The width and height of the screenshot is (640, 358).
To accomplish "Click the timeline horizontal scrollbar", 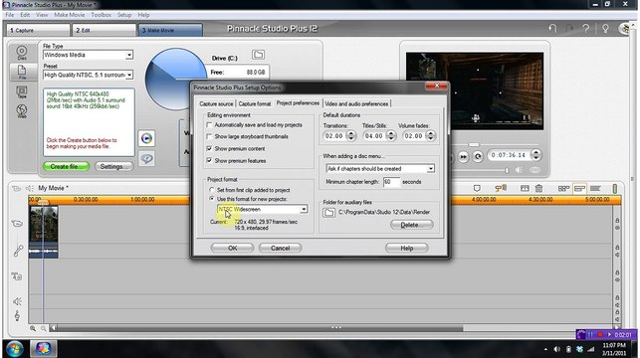I will (x=260, y=328).
